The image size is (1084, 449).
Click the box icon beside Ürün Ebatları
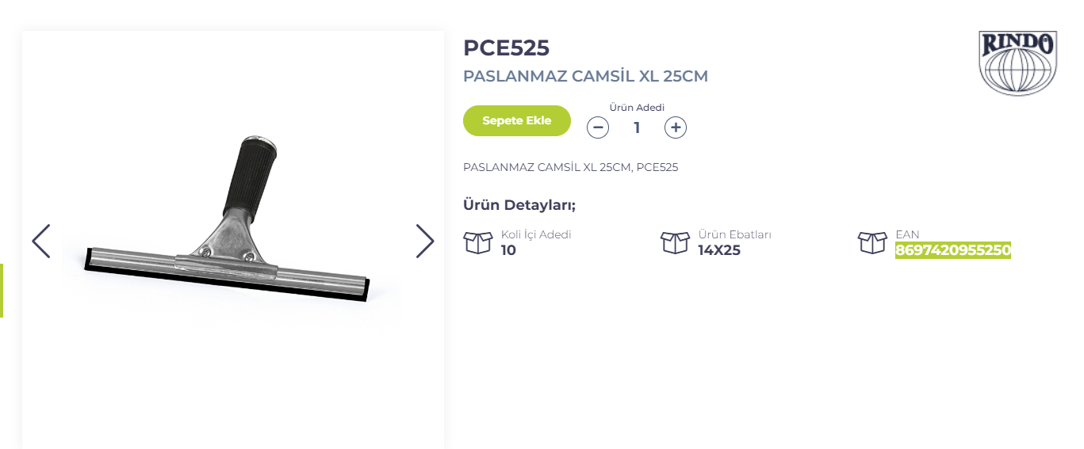[675, 242]
